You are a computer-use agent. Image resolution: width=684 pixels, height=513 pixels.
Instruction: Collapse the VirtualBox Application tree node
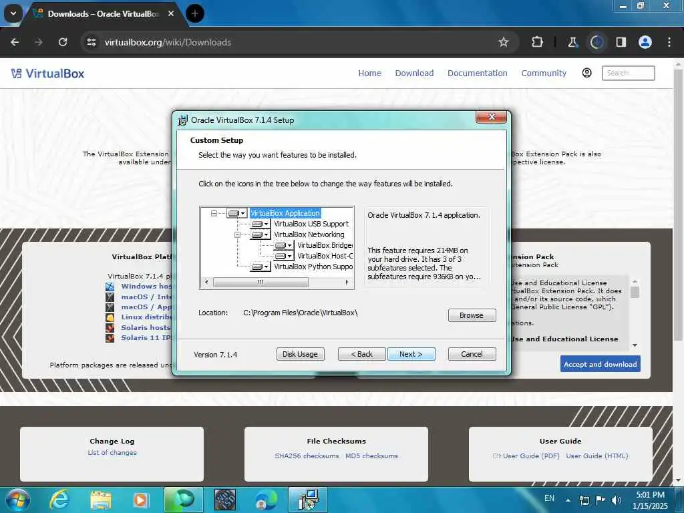tap(214, 213)
